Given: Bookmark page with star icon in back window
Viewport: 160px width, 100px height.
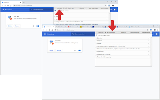Looking at the screenshot, I should pyautogui.click(x=105, y=5).
